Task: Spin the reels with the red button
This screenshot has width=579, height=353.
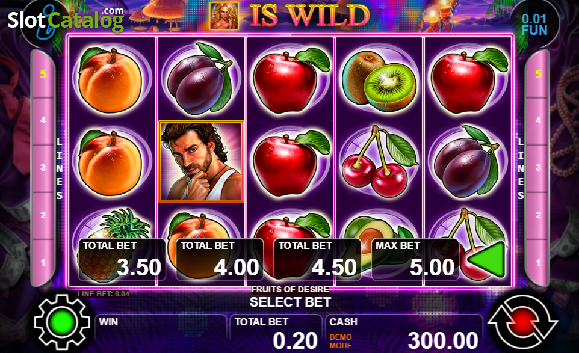Action: point(522,322)
